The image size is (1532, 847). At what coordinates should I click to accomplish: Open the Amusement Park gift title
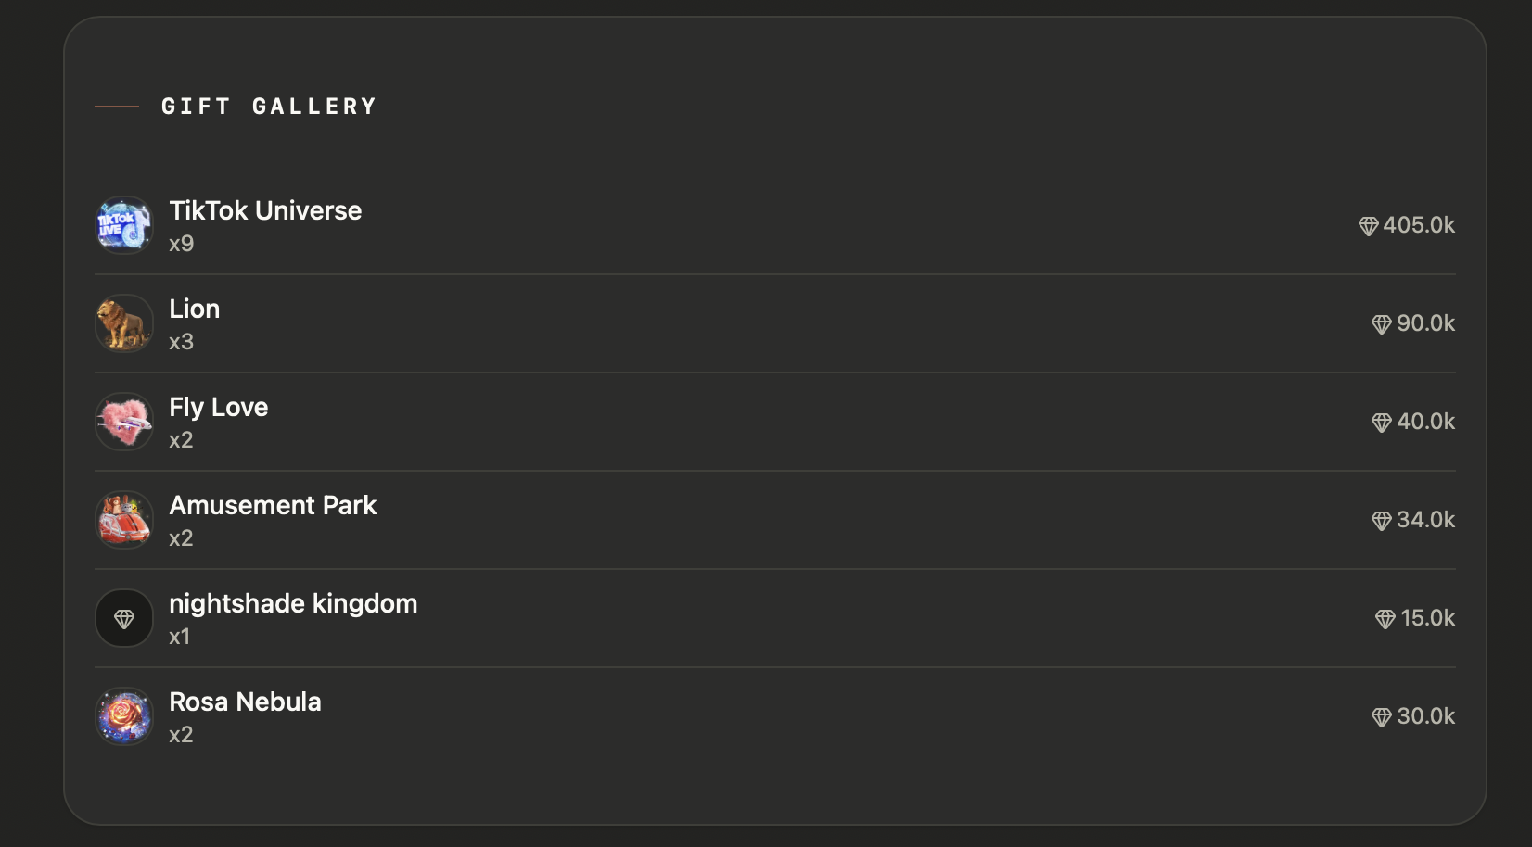coord(273,506)
